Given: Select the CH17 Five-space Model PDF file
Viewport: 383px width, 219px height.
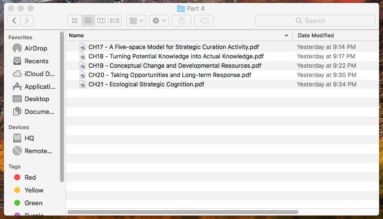Looking at the screenshot, I should click(174, 47).
